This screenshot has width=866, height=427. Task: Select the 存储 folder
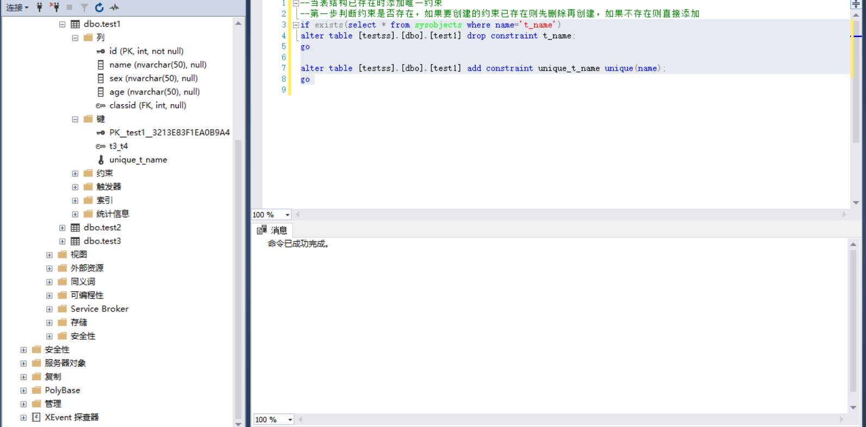pyautogui.click(x=79, y=322)
